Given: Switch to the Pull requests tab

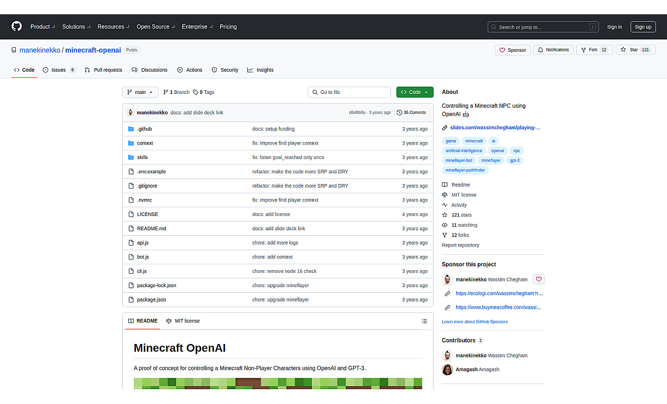Looking at the screenshot, I should [103, 70].
